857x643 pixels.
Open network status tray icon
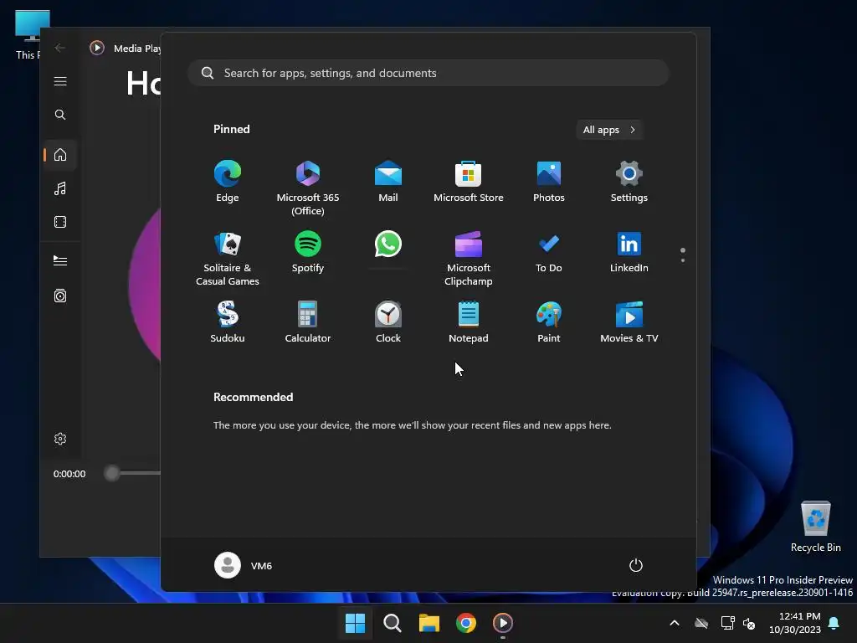tap(727, 623)
